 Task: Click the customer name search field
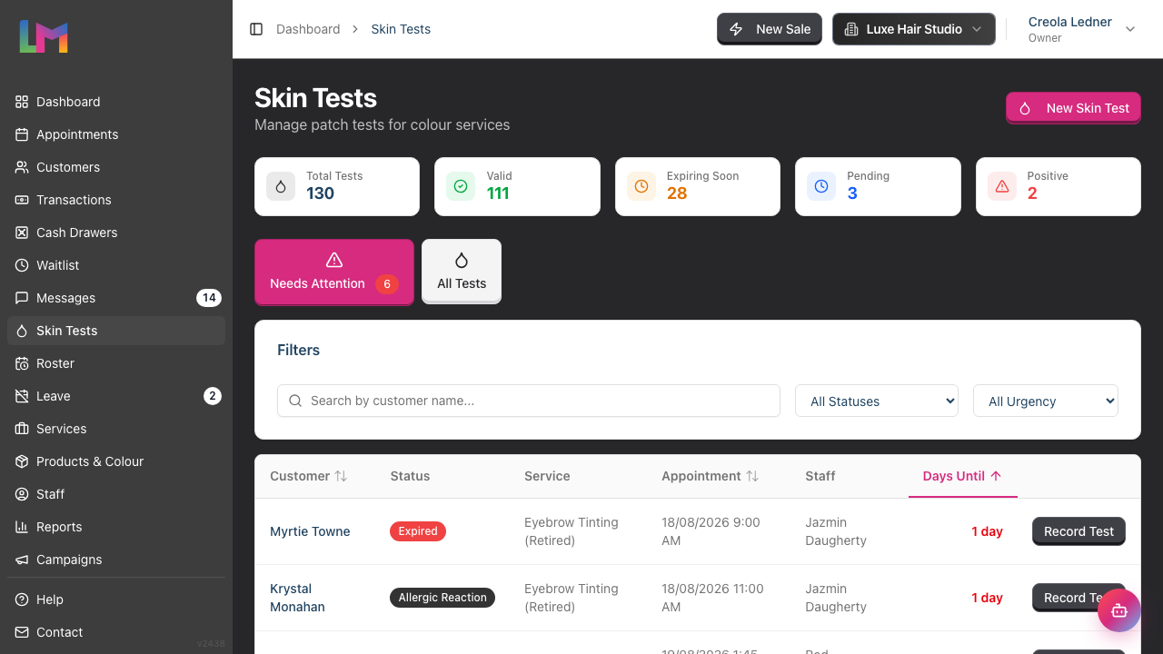529,401
